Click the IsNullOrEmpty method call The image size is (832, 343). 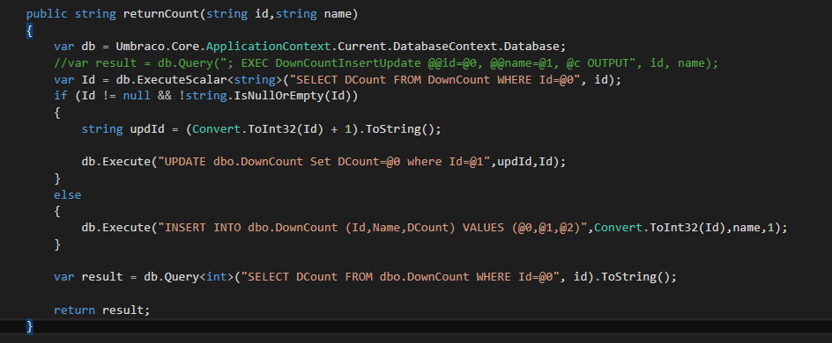pos(279,97)
